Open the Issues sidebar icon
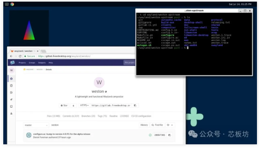 [x=11, y=93]
